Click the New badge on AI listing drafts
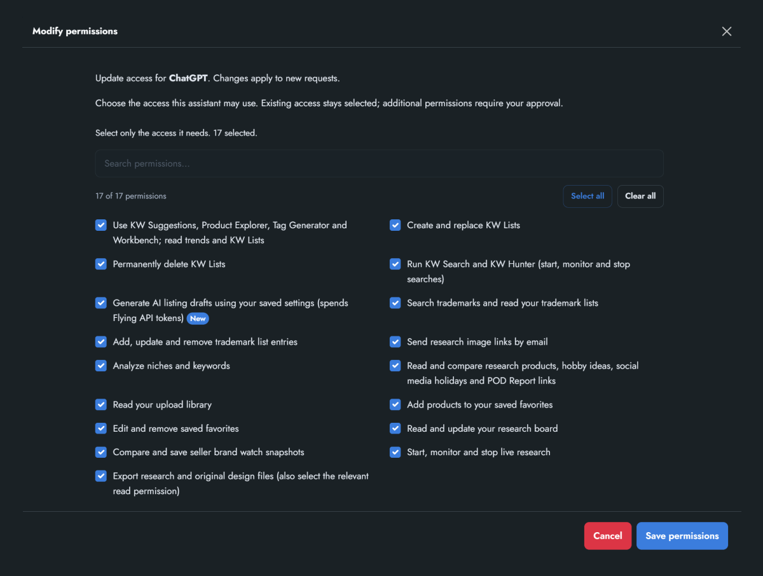Image resolution: width=763 pixels, height=576 pixels. (198, 319)
